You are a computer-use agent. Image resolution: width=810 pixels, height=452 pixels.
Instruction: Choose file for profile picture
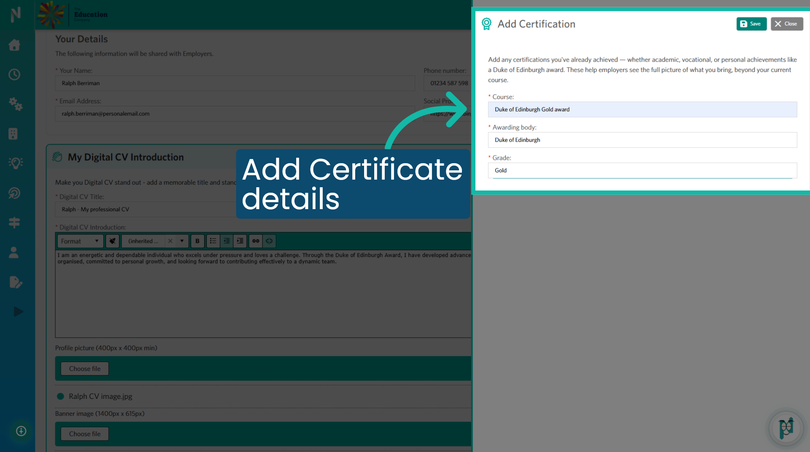pyautogui.click(x=85, y=369)
